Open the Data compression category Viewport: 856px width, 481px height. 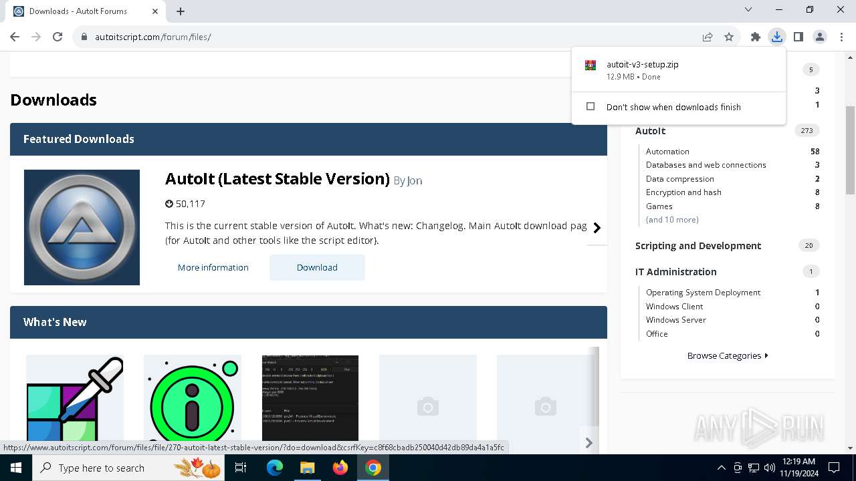point(680,179)
